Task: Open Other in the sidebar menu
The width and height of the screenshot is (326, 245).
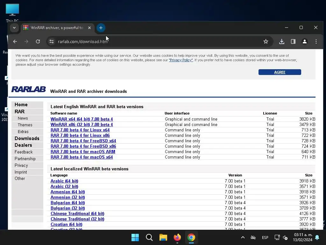Action: pos(20,178)
